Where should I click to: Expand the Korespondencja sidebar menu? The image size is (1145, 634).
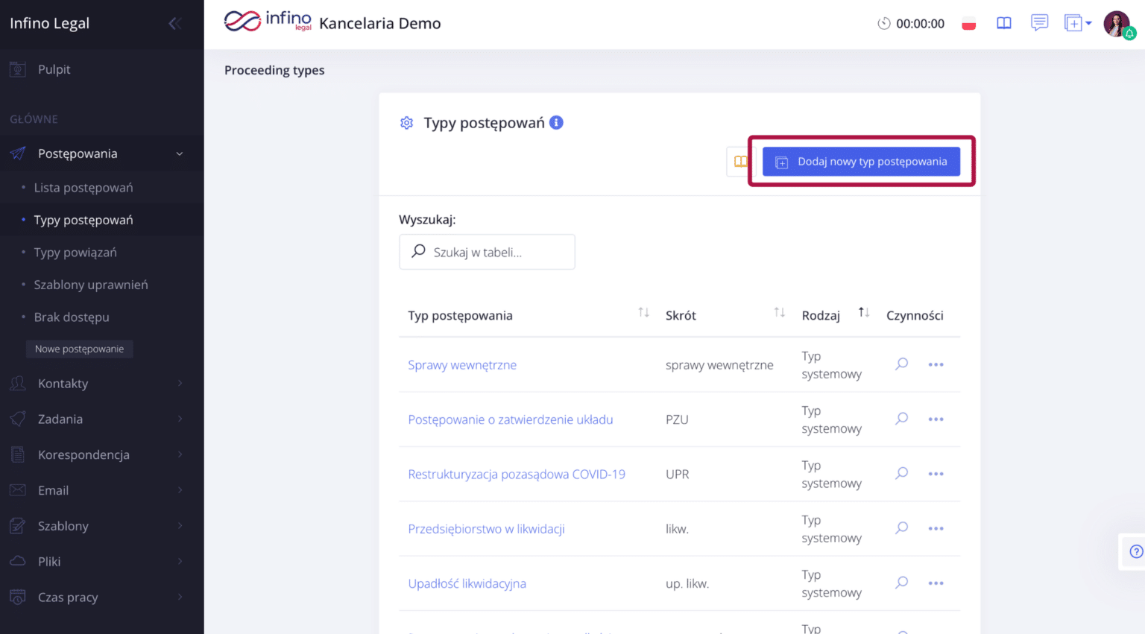[102, 454]
